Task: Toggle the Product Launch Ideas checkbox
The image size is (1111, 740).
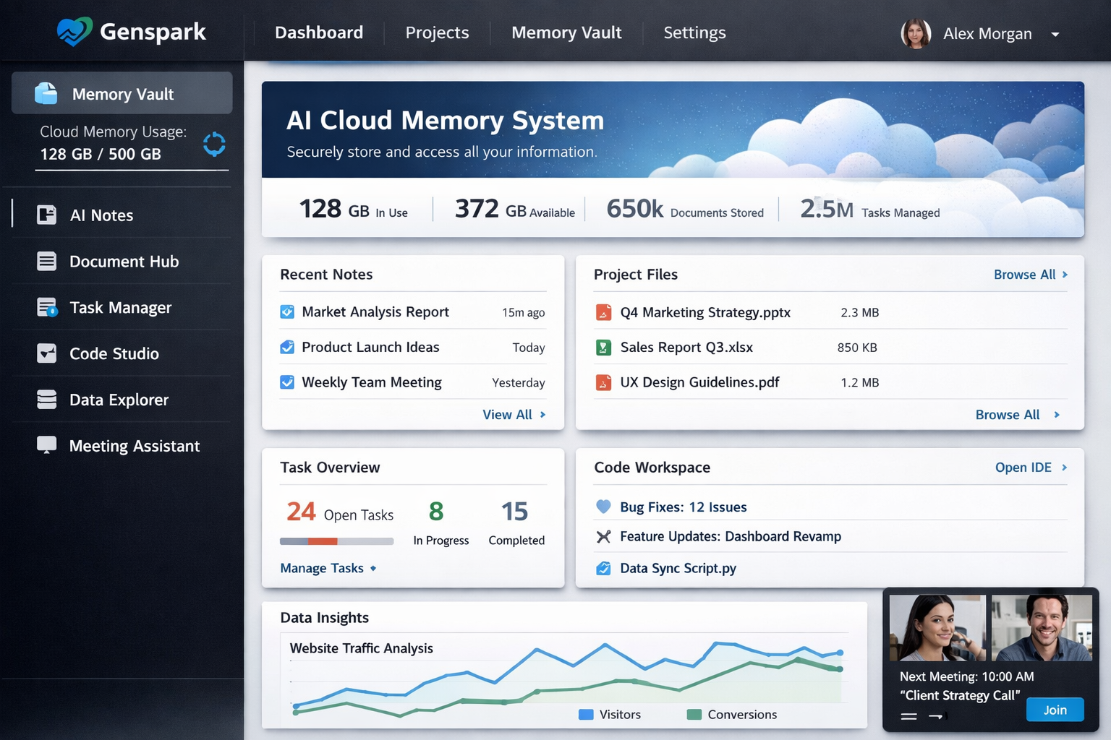Action: point(287,347)
